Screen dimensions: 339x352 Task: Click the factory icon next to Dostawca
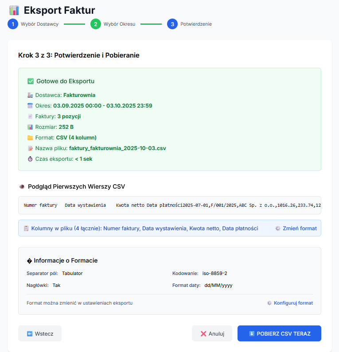tap(30, 95)
